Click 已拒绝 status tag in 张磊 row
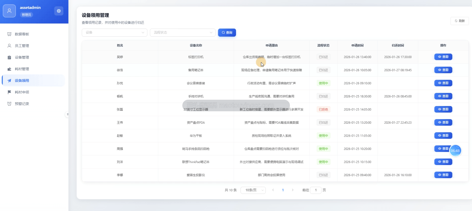This screenshot has width=472, height=211. pos(323,109)
